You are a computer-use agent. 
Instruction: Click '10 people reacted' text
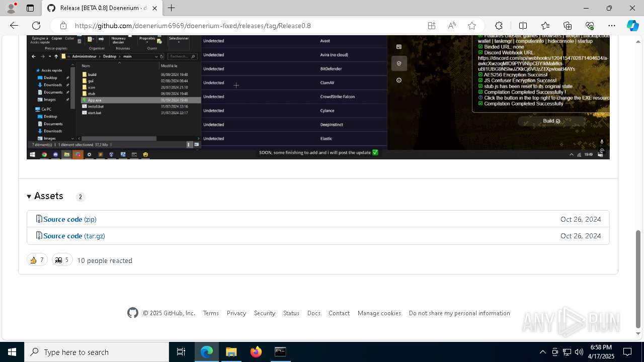click(x=105, y=260)
